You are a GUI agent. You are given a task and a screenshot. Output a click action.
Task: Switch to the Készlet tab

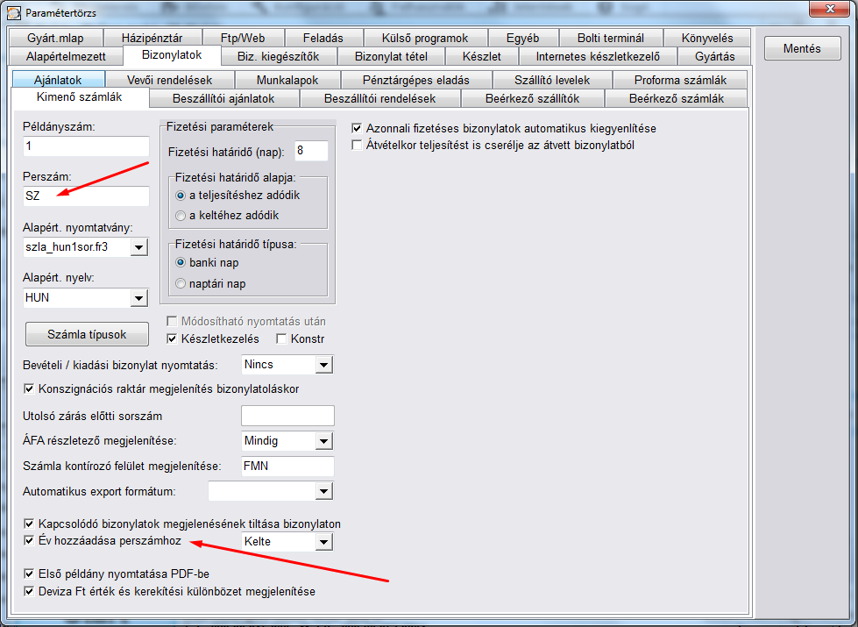point(482,57)
